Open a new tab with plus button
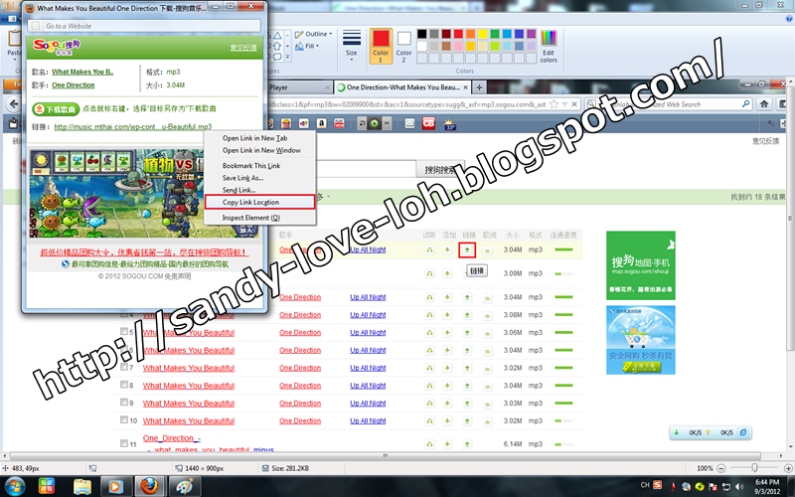 tap(479, 87)
